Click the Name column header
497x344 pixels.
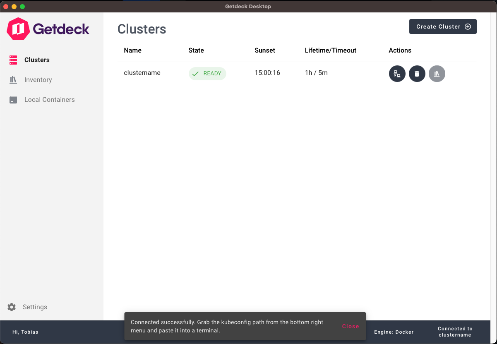click(132, 51)
